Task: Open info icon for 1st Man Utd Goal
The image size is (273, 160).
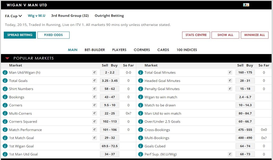Action: click(x=5, y=154)
